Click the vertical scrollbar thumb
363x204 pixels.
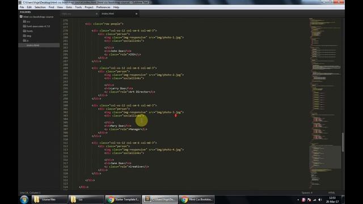pyautogui.click(x=343, y=142)
